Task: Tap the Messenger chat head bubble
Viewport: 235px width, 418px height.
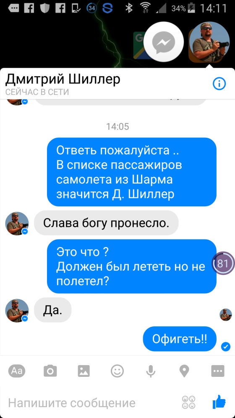Action: point(164,42)
